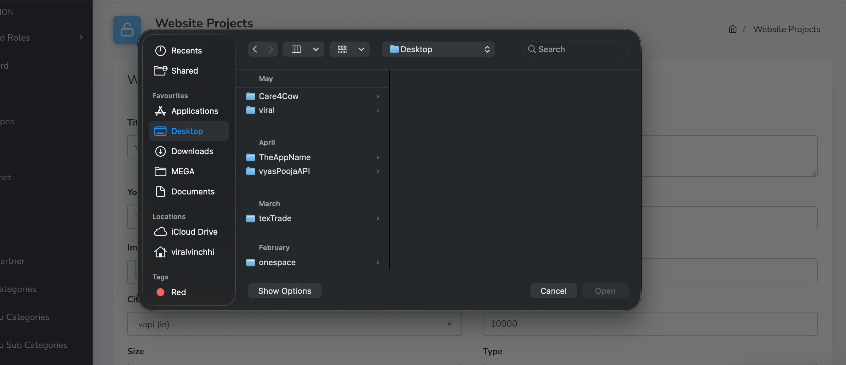Click the column view icon

296,49
